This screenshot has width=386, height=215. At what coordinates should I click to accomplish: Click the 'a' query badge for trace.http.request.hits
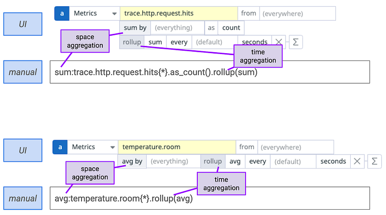click(x=61, y=14)
